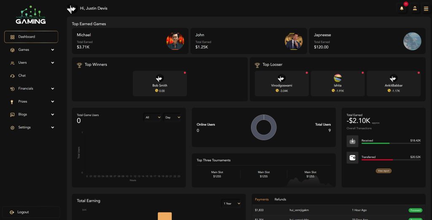
Task: Click the online users donut chart
Action: (264, 128)
